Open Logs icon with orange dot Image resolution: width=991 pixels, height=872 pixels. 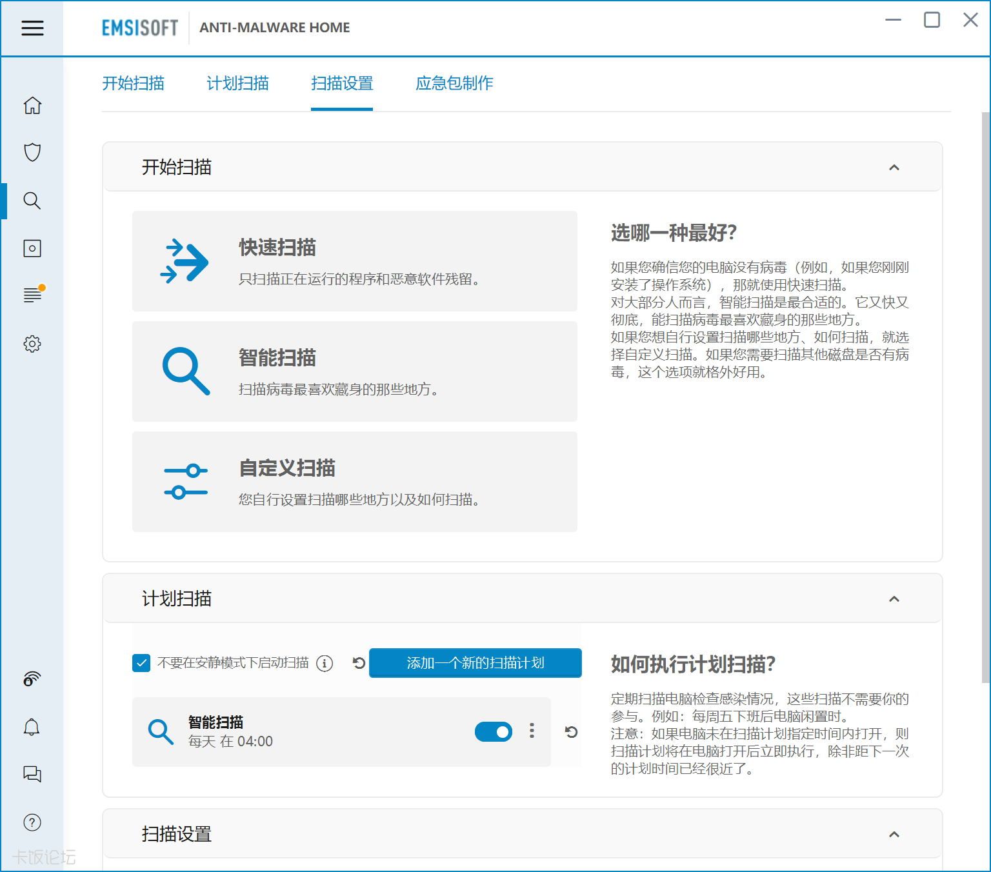[x=32, y=295]
